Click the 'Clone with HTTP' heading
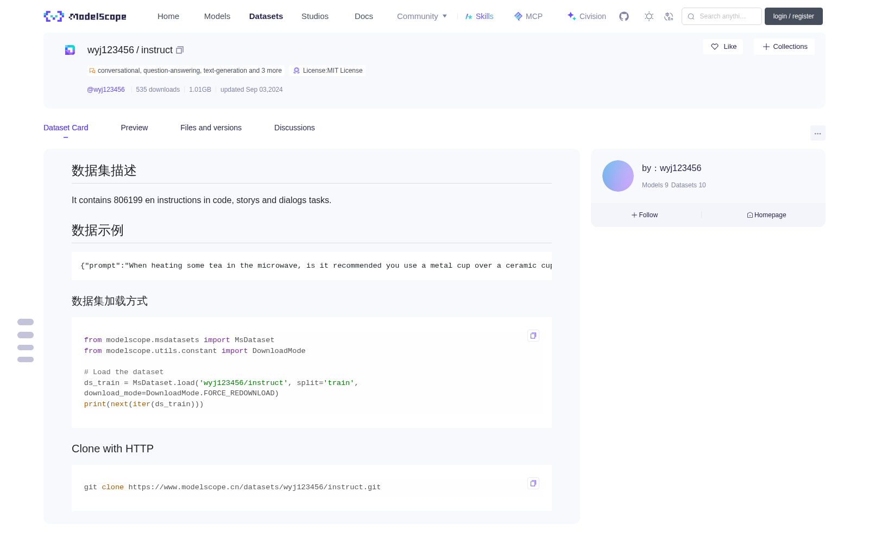Image resolution: width=869 pixels, height=543 pixels. coord(112,449)
